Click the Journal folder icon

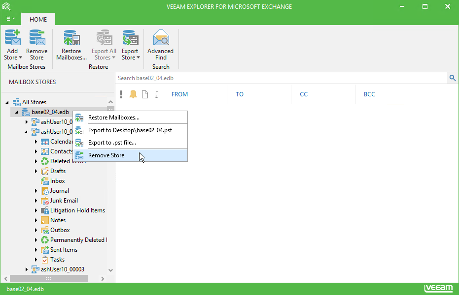tap(45, 191)
